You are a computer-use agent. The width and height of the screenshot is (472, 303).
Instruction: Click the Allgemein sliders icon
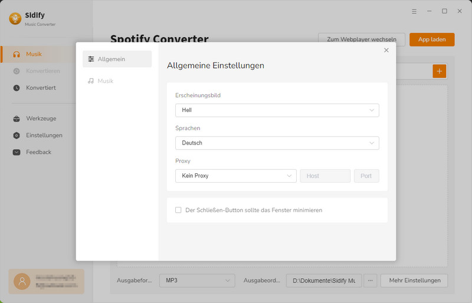(91, 59)
